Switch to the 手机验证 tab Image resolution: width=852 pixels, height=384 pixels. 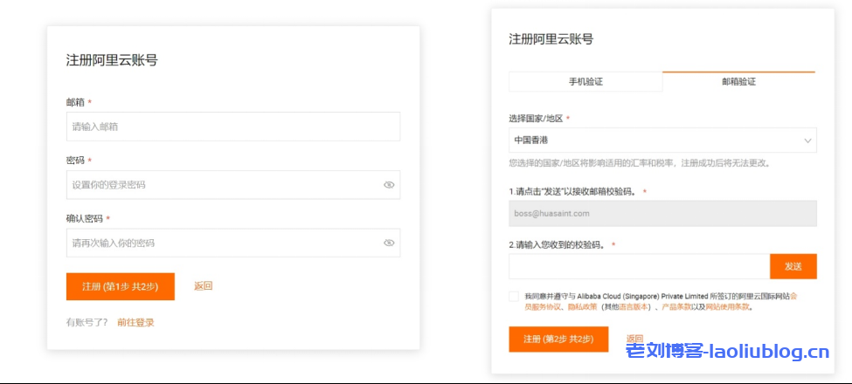click(585, 82)
